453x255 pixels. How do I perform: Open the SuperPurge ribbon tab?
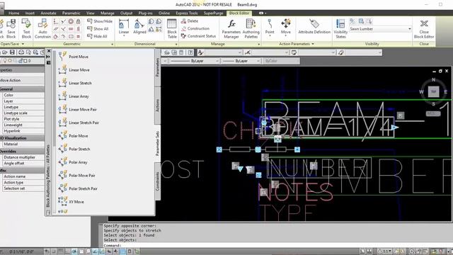213,13
